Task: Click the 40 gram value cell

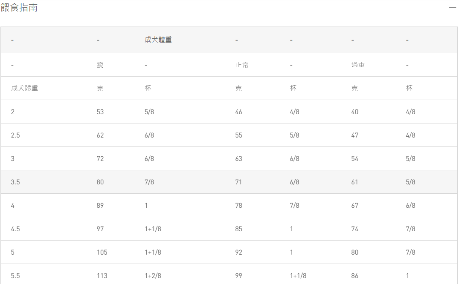Action: [355, 112]
